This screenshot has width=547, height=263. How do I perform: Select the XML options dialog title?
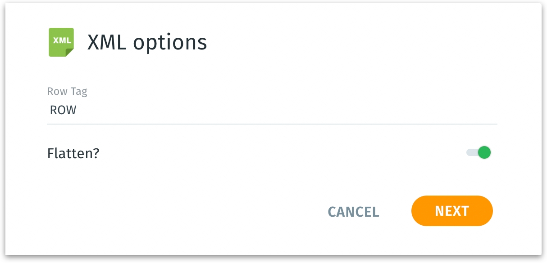147,42
